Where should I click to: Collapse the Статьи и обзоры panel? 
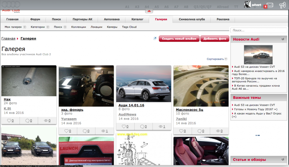pos(283,159)
